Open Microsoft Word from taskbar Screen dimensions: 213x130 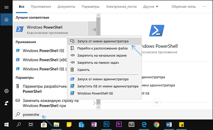169,125
